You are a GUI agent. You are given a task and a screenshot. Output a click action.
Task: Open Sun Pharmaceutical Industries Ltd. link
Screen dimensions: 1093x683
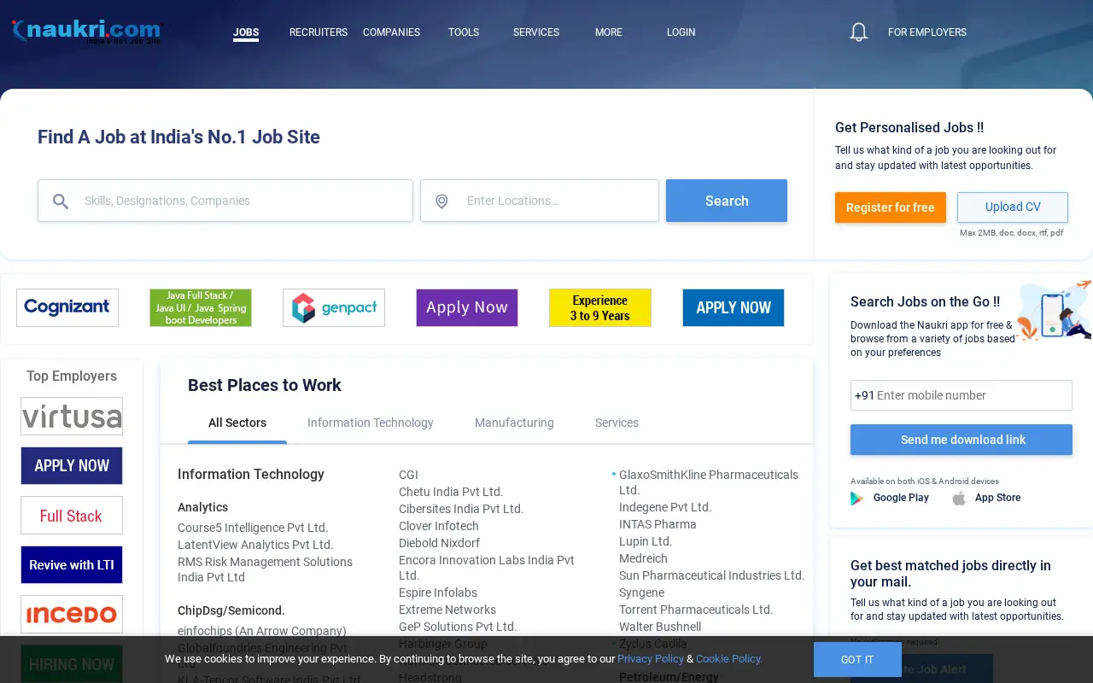click(x=712, y=575)
